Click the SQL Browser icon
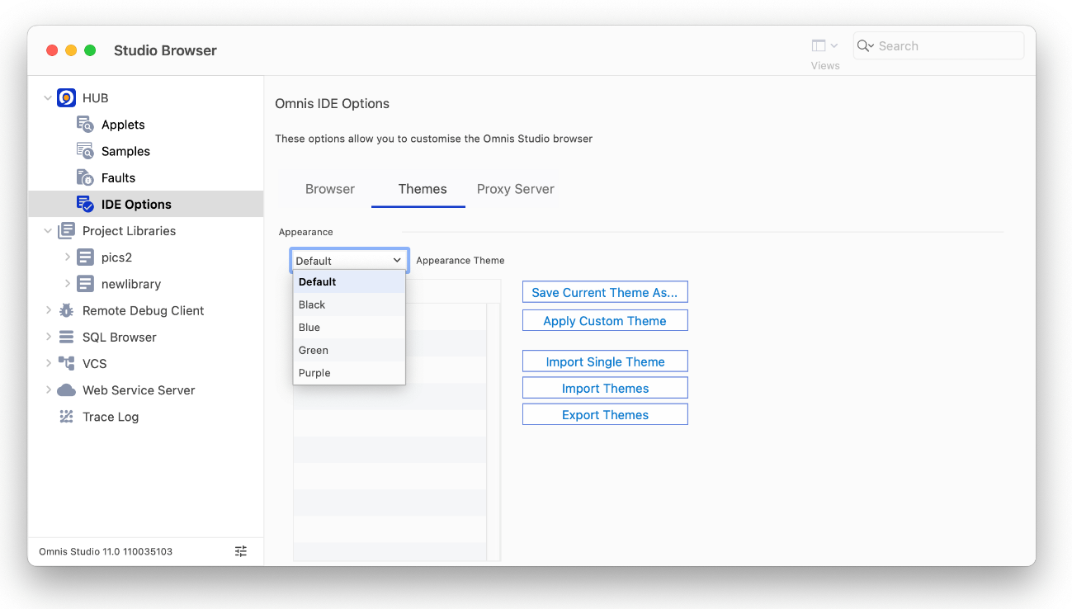Image resolution: width=1072 pixels, height=609 pixels. tap(66, 337)
